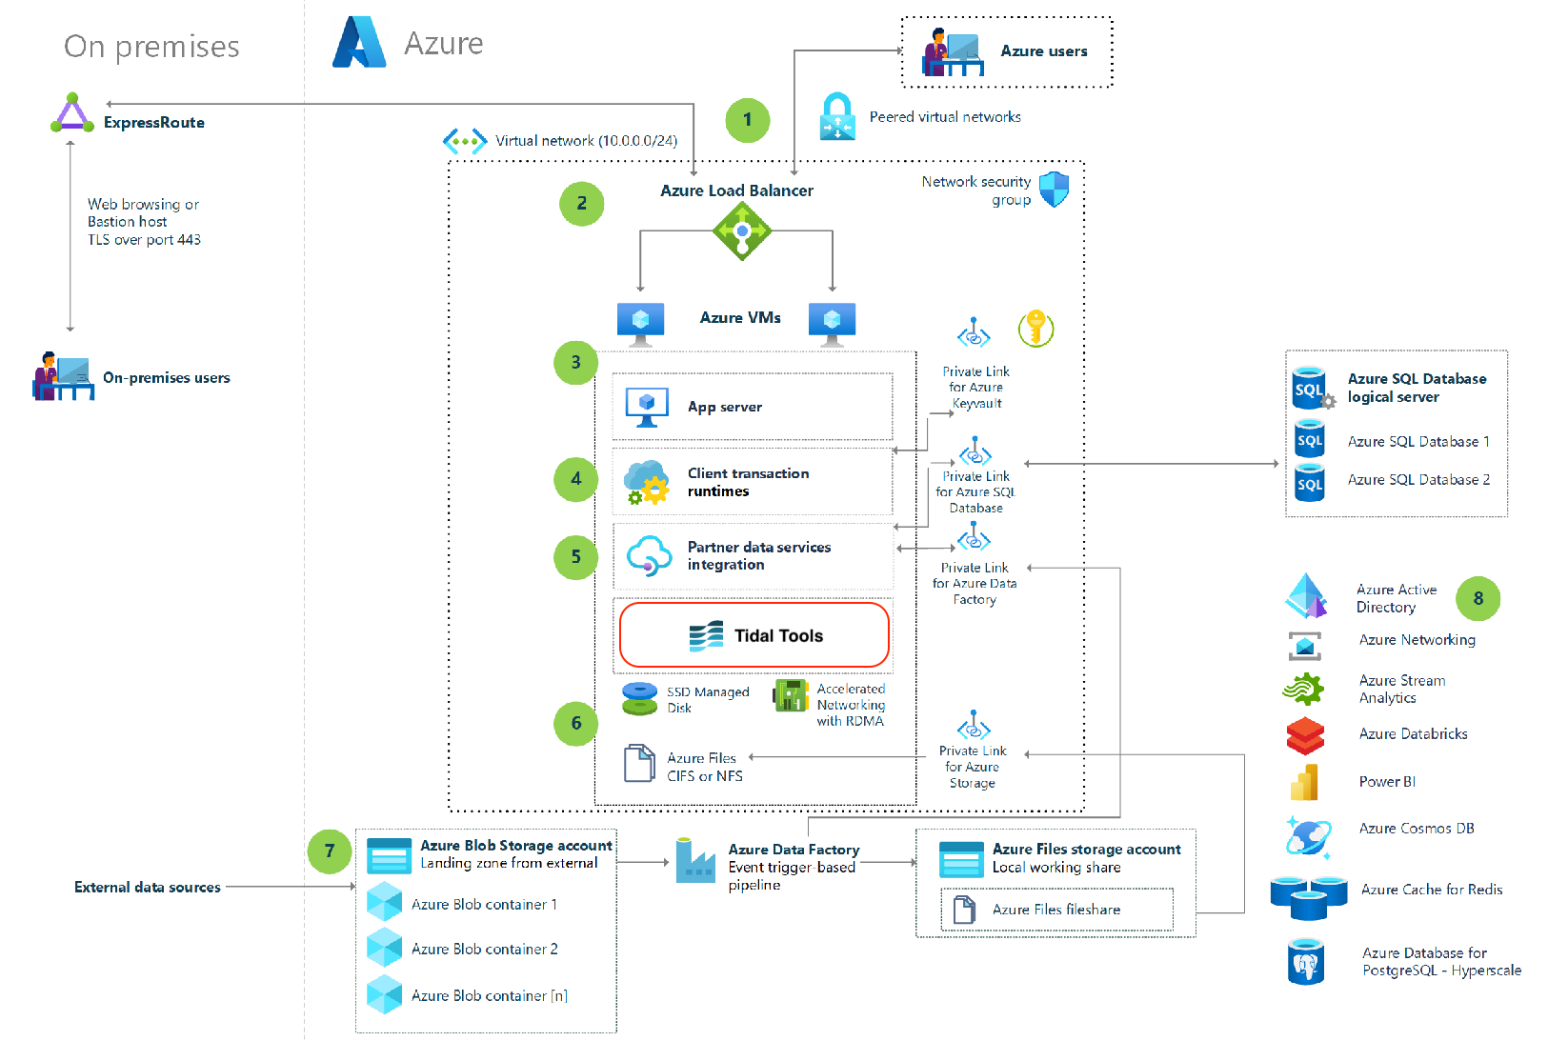The image size is (1568, 1061).
Task: Click the Azure SQL Database logical server icon
Action: click(1314, 388)
